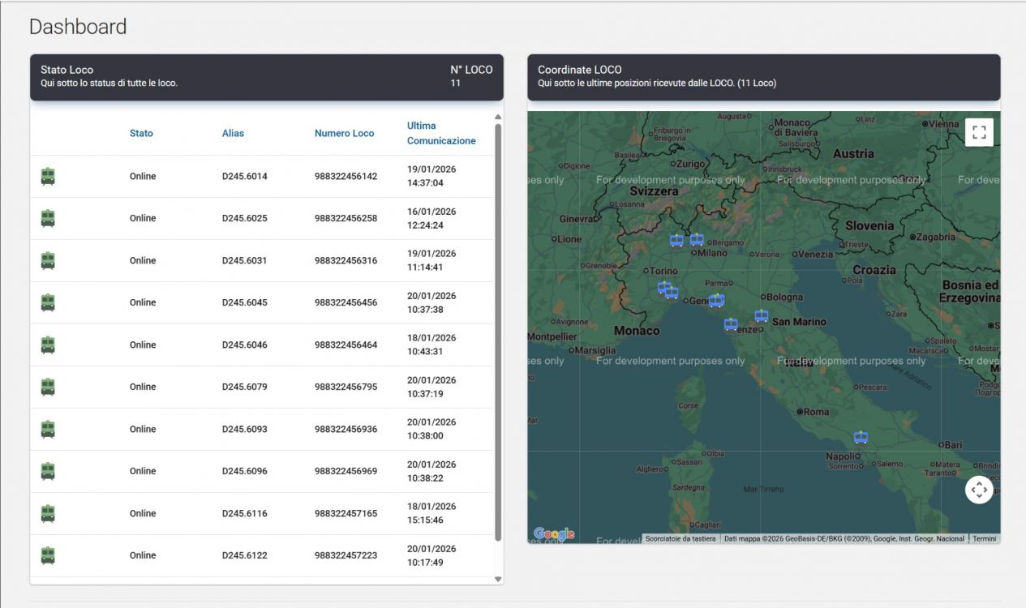Sort by Numero Loco column
The height and width of the screenshot is (608, 1026).
pos(344,133)
